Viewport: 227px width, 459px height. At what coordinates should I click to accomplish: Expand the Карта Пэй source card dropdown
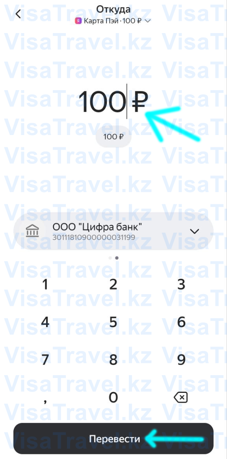pyautogui.click(x=148, y=21)
